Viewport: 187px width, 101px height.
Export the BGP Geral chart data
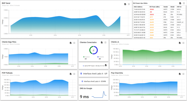(125, 4)
